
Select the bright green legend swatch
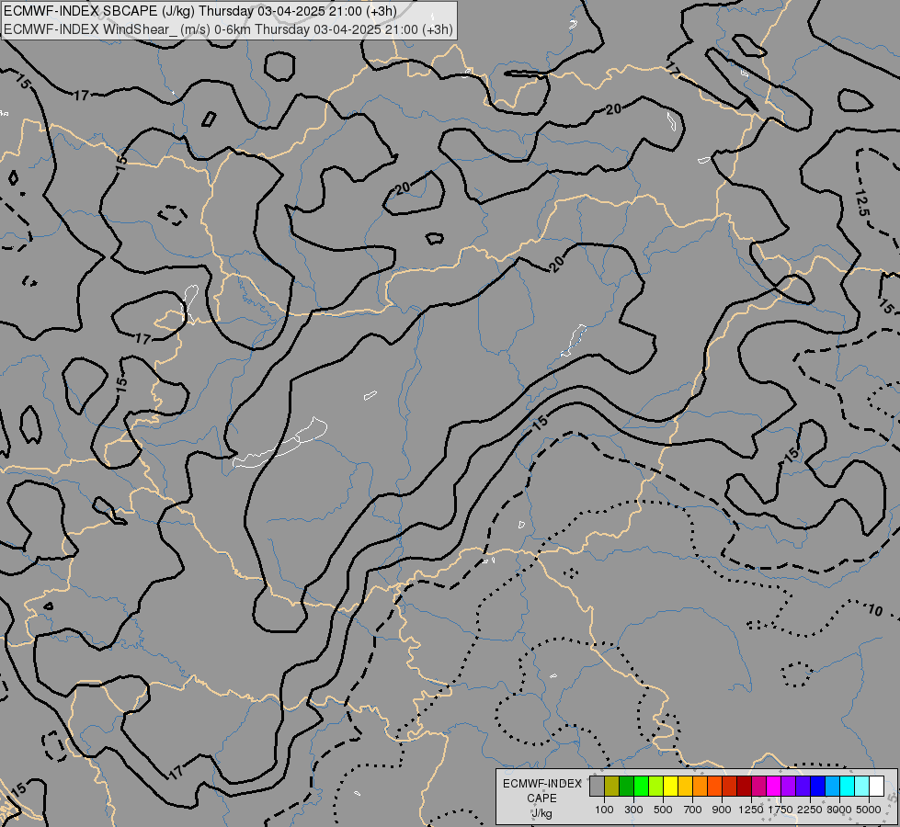[x=641, y=786]
